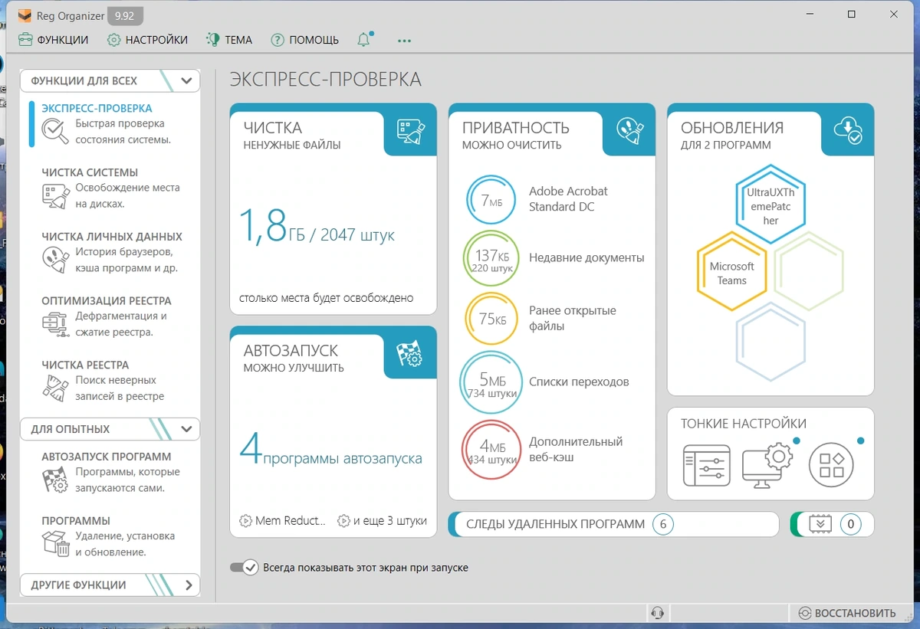Open the three-dots overflow menu

[x=404, y=41]
